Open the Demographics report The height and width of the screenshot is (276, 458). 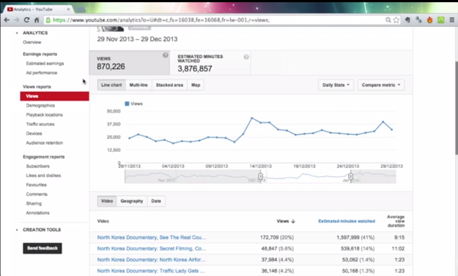[40, 105]
